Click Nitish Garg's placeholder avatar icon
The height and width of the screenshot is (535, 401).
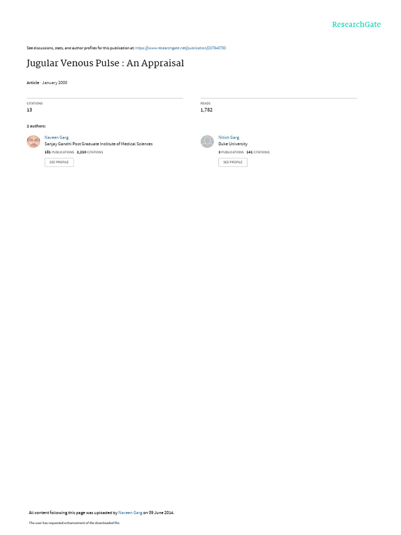click(207, 142)
